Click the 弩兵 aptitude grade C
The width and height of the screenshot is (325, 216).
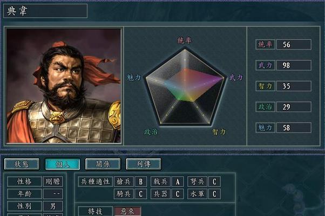pos(214,182)
